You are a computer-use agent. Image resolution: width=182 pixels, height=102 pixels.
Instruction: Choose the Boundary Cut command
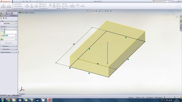(44, 8)
